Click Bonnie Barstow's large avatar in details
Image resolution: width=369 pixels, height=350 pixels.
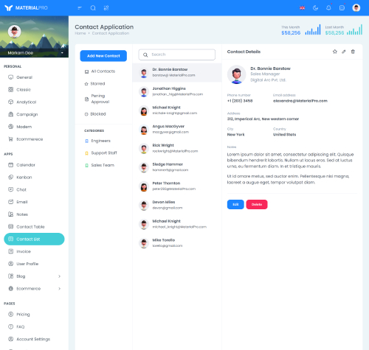point(236,74)
